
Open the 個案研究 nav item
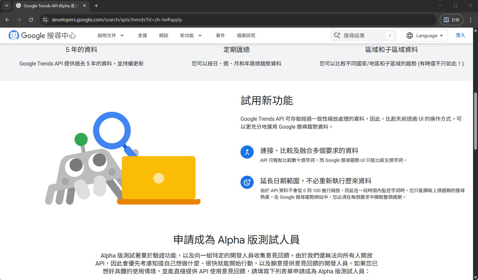[246, 36]
